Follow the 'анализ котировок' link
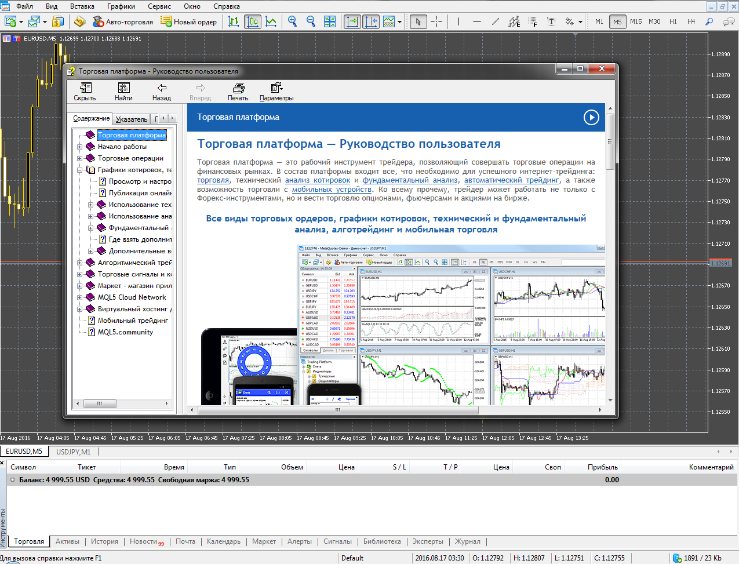This screenshot has height=564, width=739. click(x=317, y=180)
